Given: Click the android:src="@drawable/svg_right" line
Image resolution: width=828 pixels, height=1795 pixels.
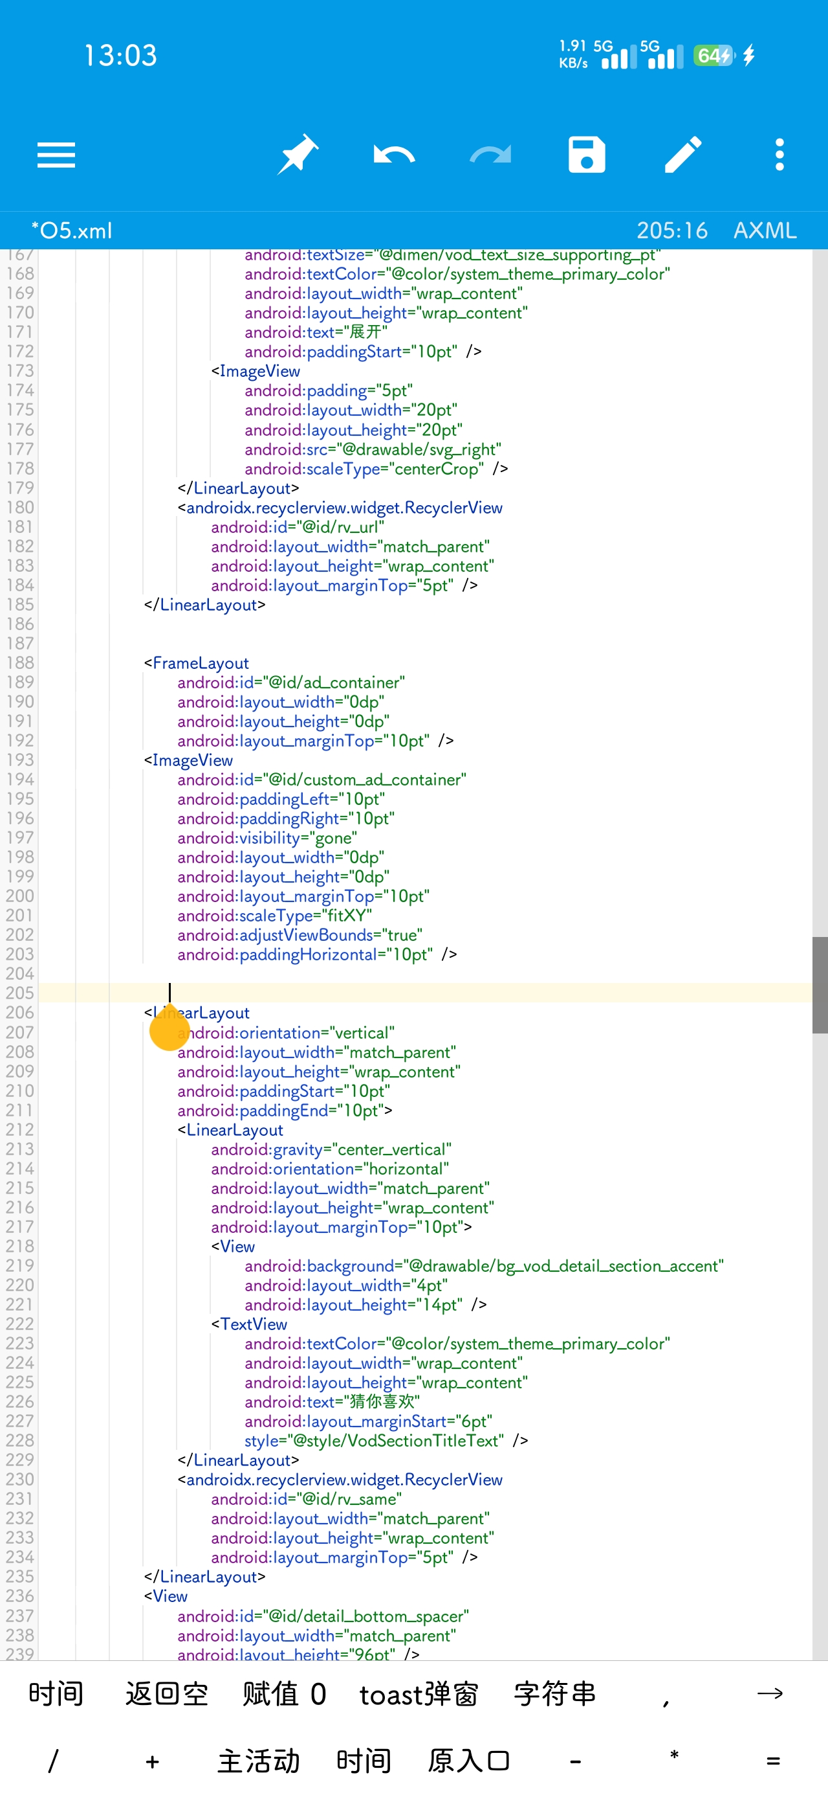Looking at the screenshot, I should [373, 449].
